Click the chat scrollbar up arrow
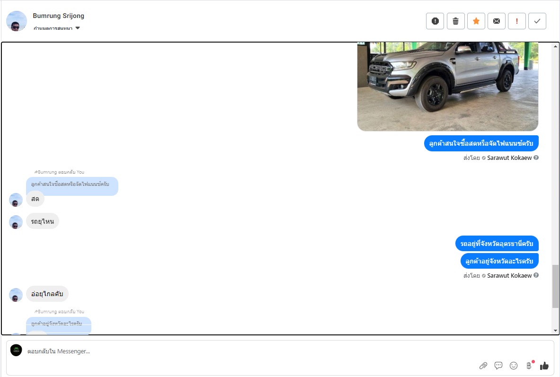The image size is (560, 377). coord(555,46)
